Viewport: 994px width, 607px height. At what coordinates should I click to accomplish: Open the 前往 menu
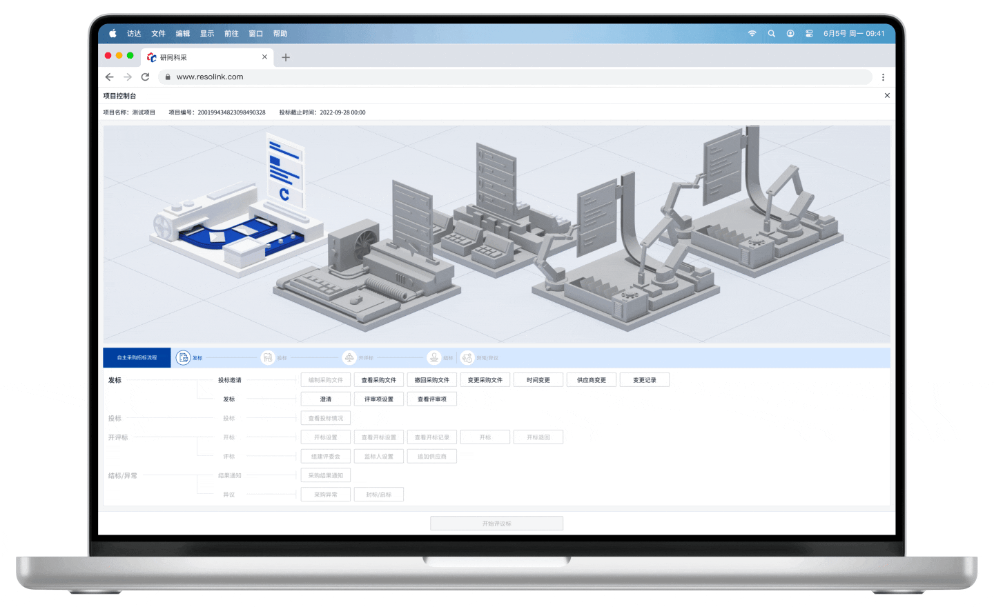pos(231,34)
